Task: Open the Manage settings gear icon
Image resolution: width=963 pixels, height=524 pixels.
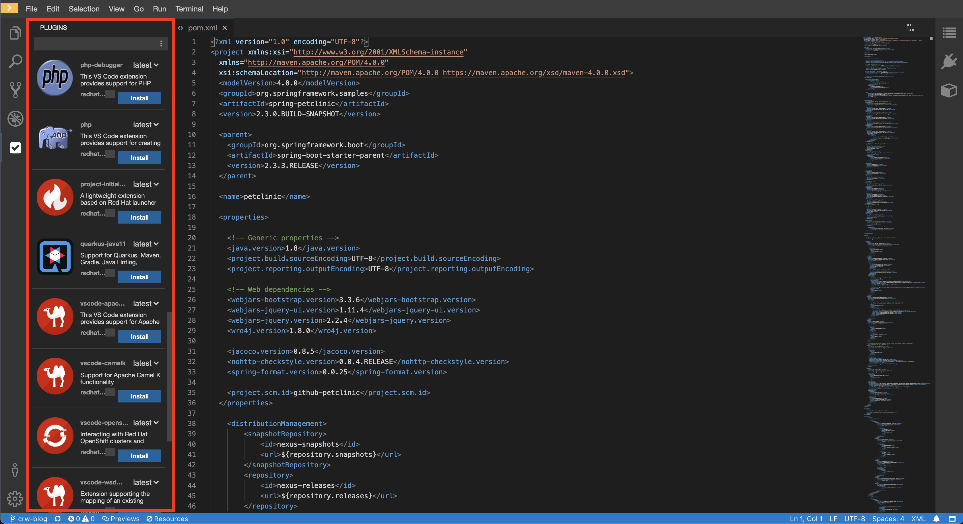Action: pyautogui.click(x=15, y=498)
